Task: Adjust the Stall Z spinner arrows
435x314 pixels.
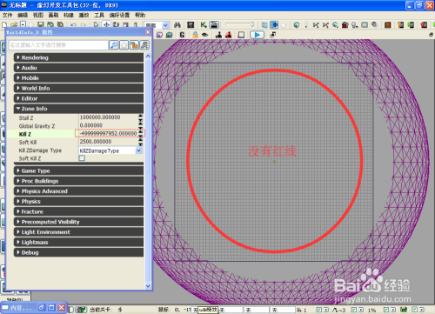Action: coord(141,117)
